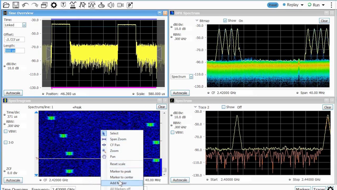This screenshot has height=190, width=337.
Task: Open the toolbar Settings gear
Action: 54,5
